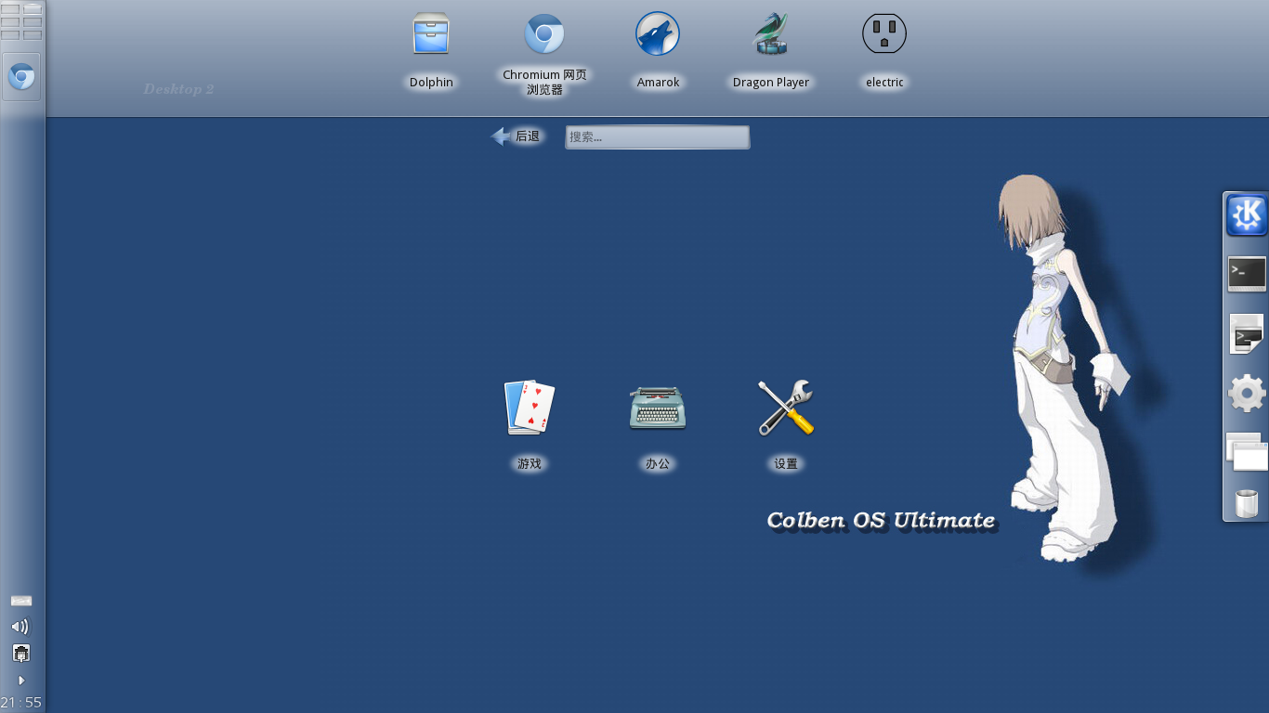Launch the Dragon Player icon
This screenshot has height=713, width=1269.
(771, 35)
